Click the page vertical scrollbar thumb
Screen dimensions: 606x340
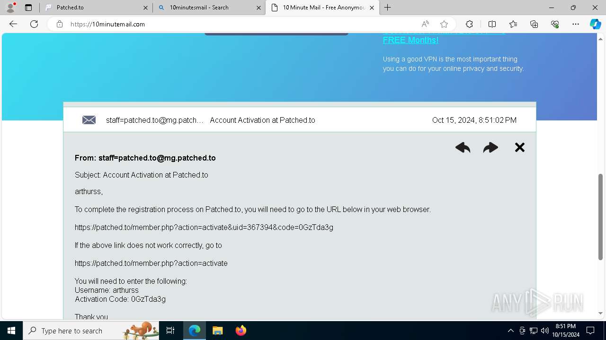coord(600,217)
